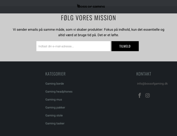The width and height of the screenshot is (177, 136).
Task: Open the Facebook page icon
Action: (139, 95)
